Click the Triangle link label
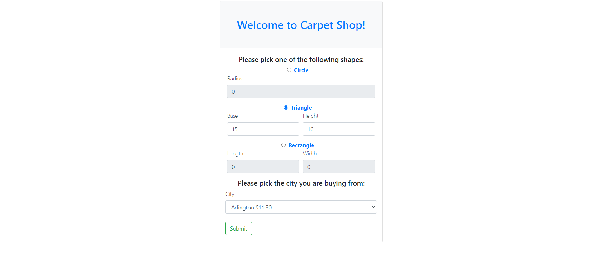 (301, 107)
